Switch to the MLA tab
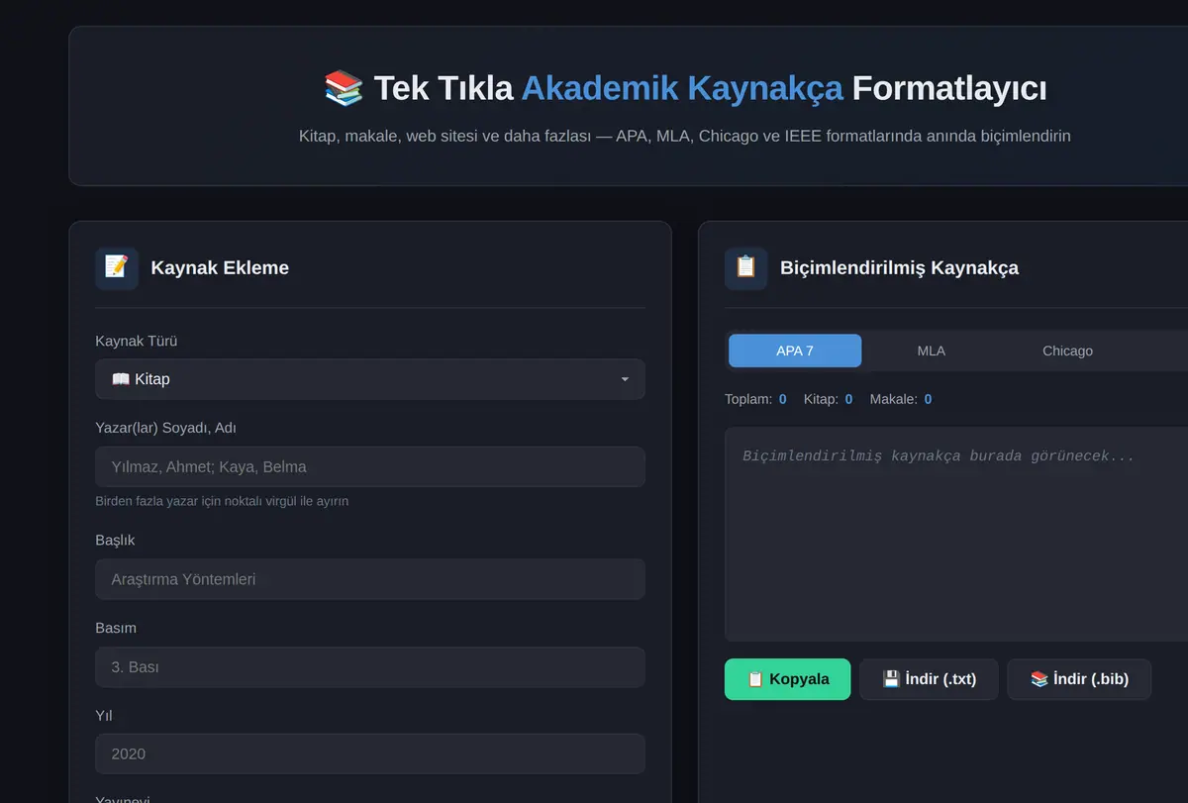 click(931, 351)
